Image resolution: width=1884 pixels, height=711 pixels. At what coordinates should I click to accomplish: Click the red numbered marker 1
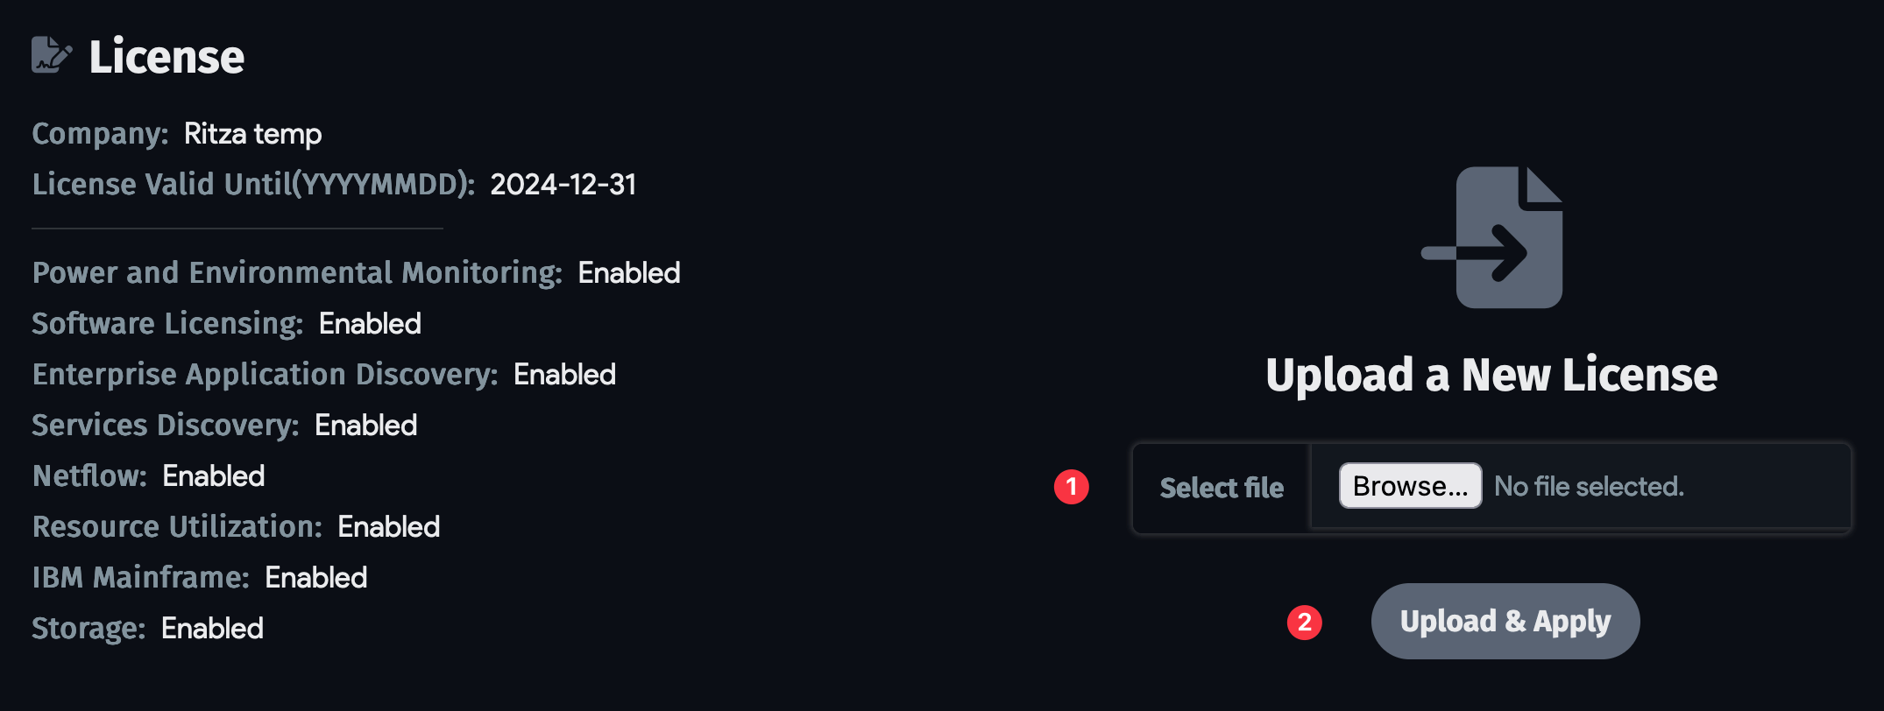(1071, 489)
